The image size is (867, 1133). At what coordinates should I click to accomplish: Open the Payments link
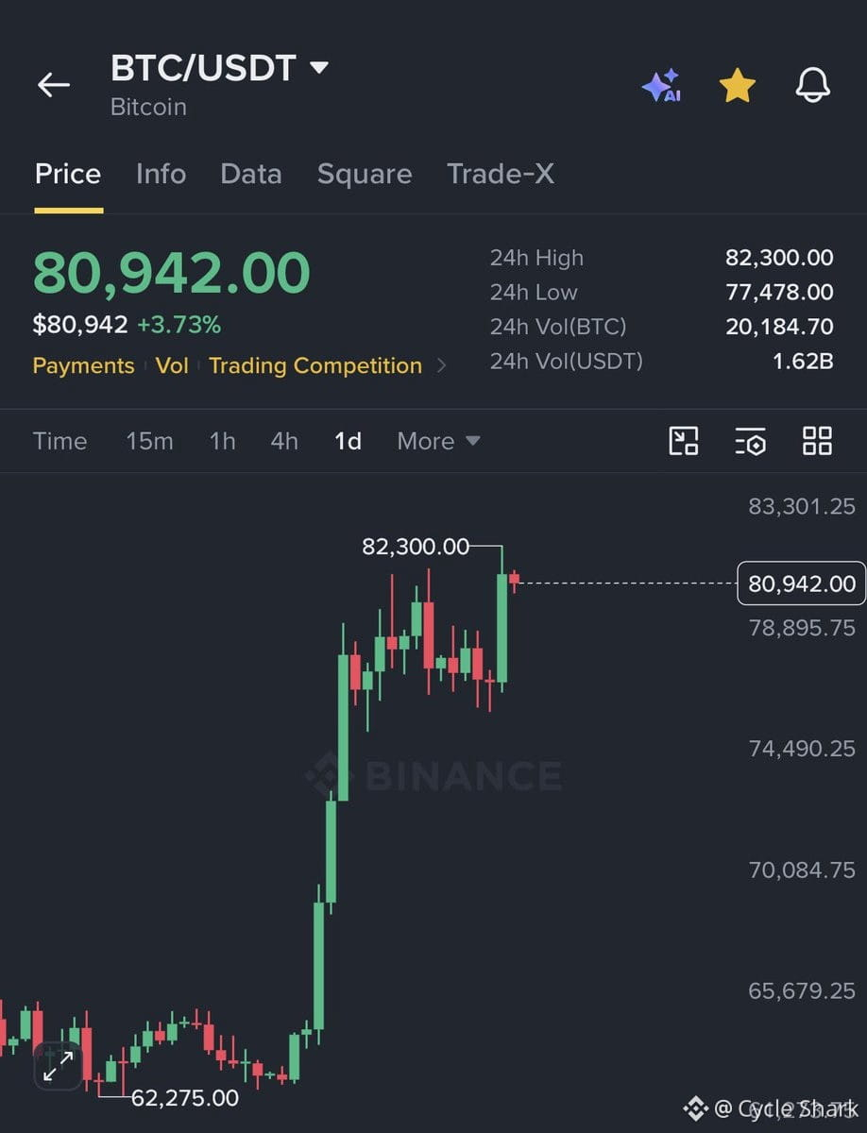83,365
